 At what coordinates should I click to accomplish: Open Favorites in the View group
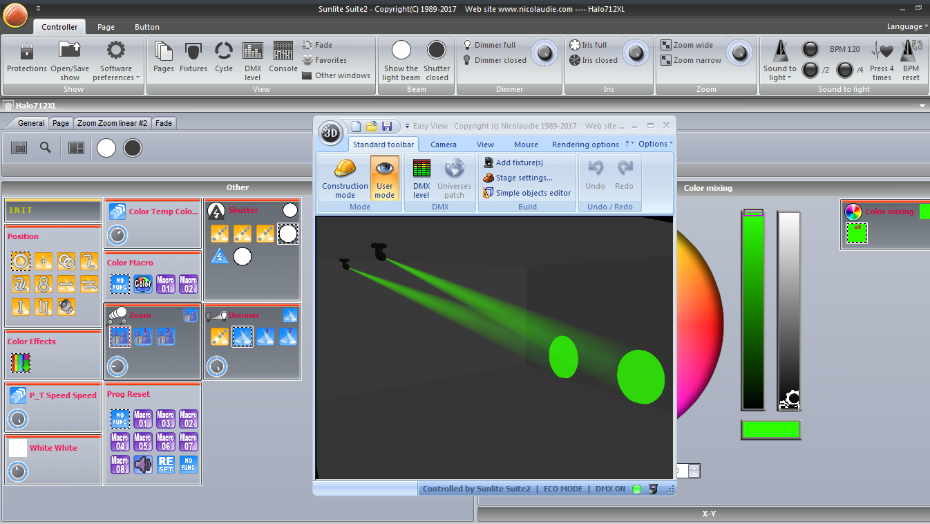[325, 60]
